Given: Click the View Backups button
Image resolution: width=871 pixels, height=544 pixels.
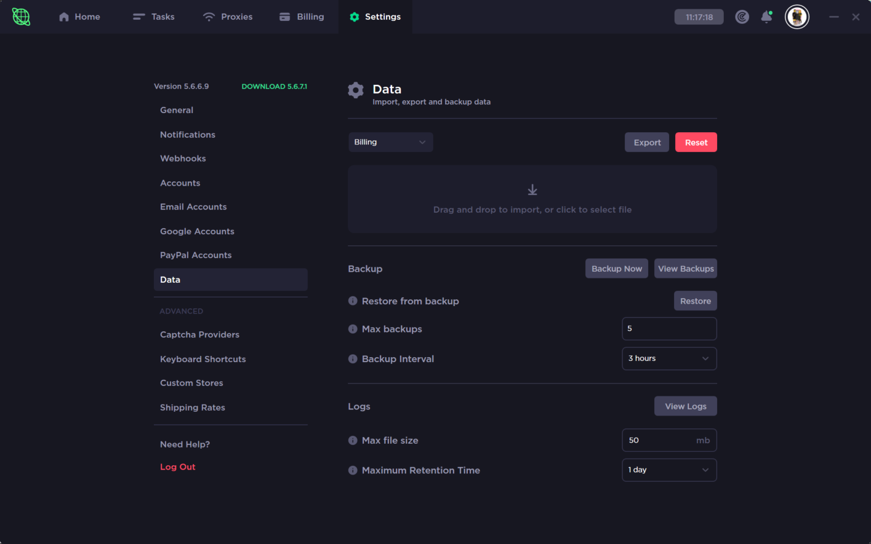Looking at the screenshot, I should click(686, 269).
